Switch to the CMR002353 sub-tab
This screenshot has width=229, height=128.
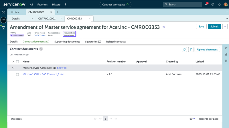[74, 19]
